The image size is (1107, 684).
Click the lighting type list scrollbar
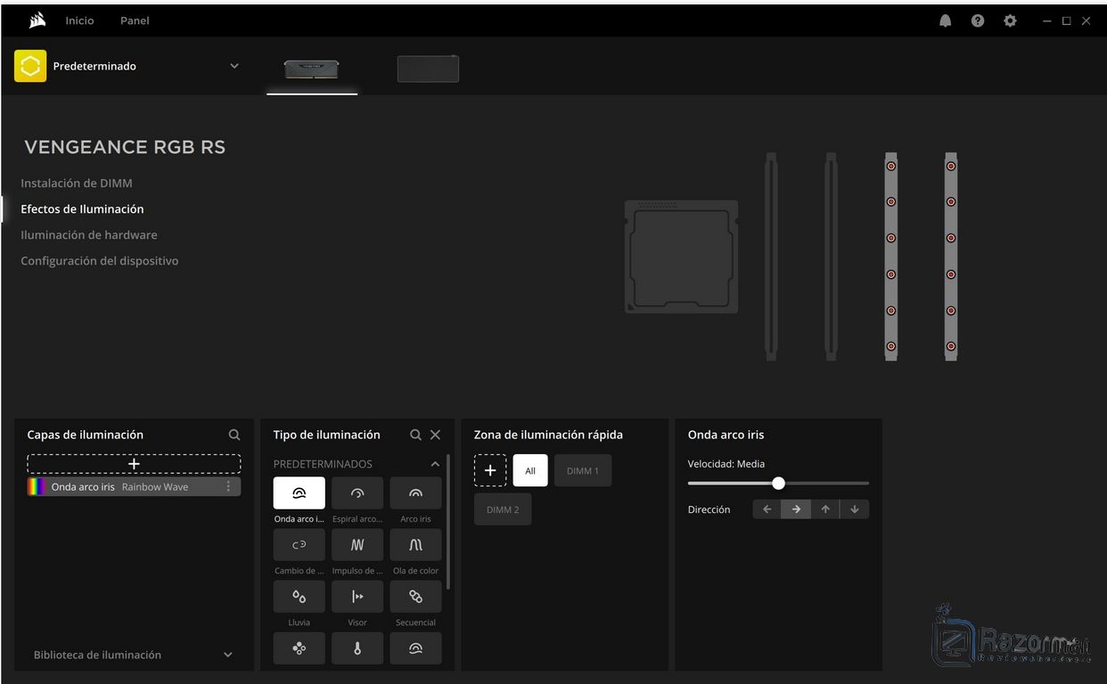click(447, 522)
